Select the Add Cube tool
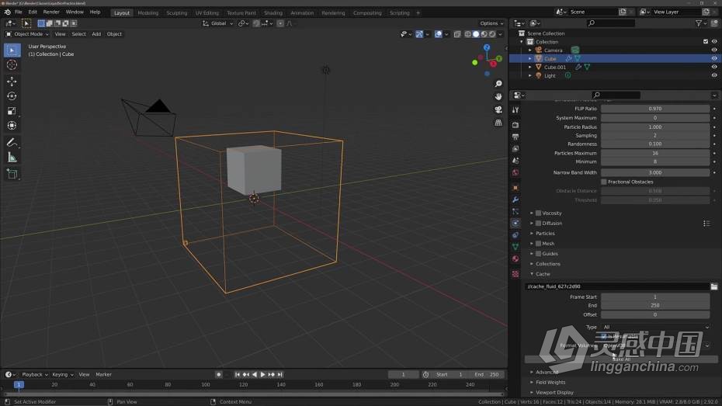The height and width of the screenshot is (406, 722). click(12, 174)
